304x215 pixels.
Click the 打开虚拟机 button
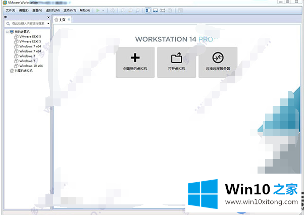(x=176, y=63)
